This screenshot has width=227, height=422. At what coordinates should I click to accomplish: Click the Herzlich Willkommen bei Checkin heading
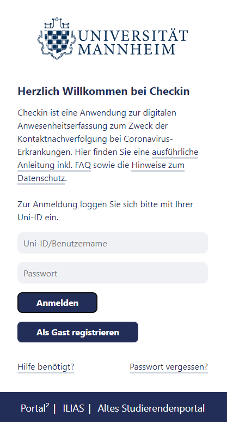point(103,91)
